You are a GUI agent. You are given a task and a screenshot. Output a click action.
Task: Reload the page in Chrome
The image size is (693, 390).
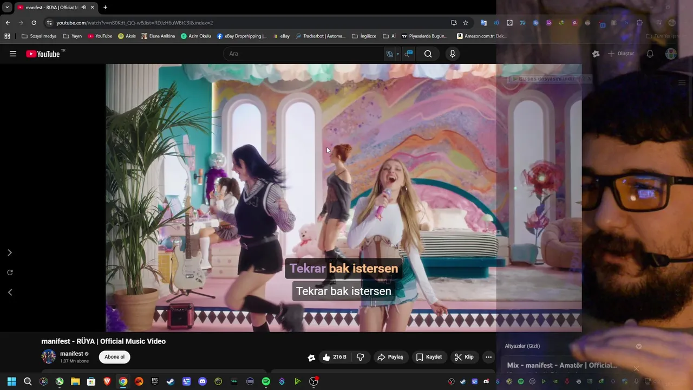point(34,23)
